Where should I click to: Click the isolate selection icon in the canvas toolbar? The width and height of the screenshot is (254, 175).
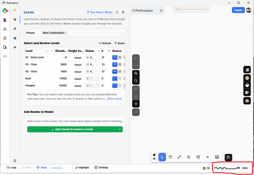[136, 89]
